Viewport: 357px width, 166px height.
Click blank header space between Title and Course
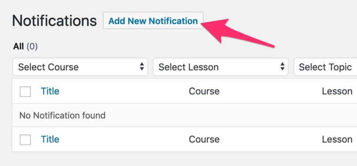pyautogui.click(x=124, y=91)
